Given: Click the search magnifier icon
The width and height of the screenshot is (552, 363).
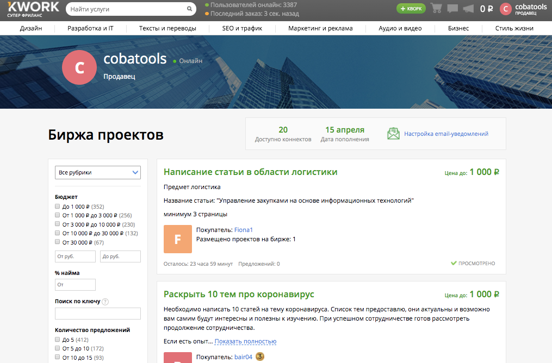Looking at the screenshot, I should (189, 9).
